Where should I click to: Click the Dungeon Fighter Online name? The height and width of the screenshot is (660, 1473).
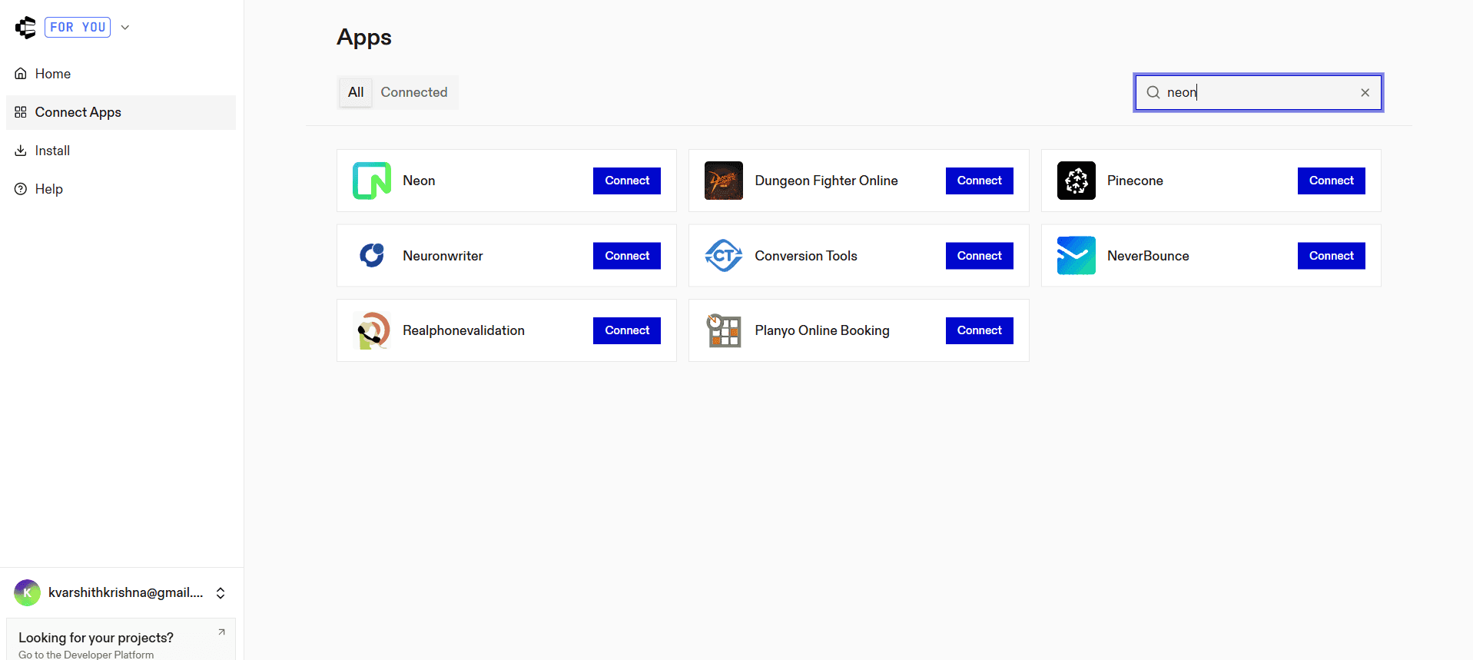point(826,181)
